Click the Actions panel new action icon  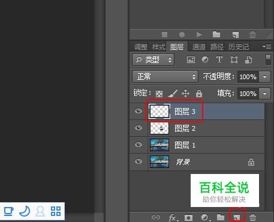click(x=236, y=35)
